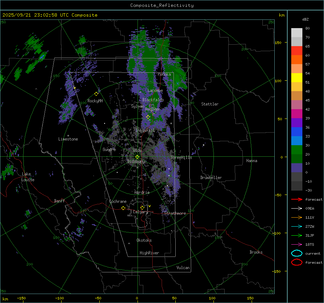Click the orange 111V arrow in legend
This screenshot has width=324, height=303.
click(x=297, y=217)
